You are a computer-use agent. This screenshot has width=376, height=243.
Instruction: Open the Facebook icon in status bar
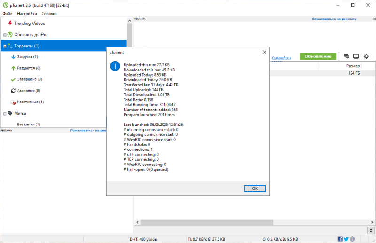[x=340, y=239]
